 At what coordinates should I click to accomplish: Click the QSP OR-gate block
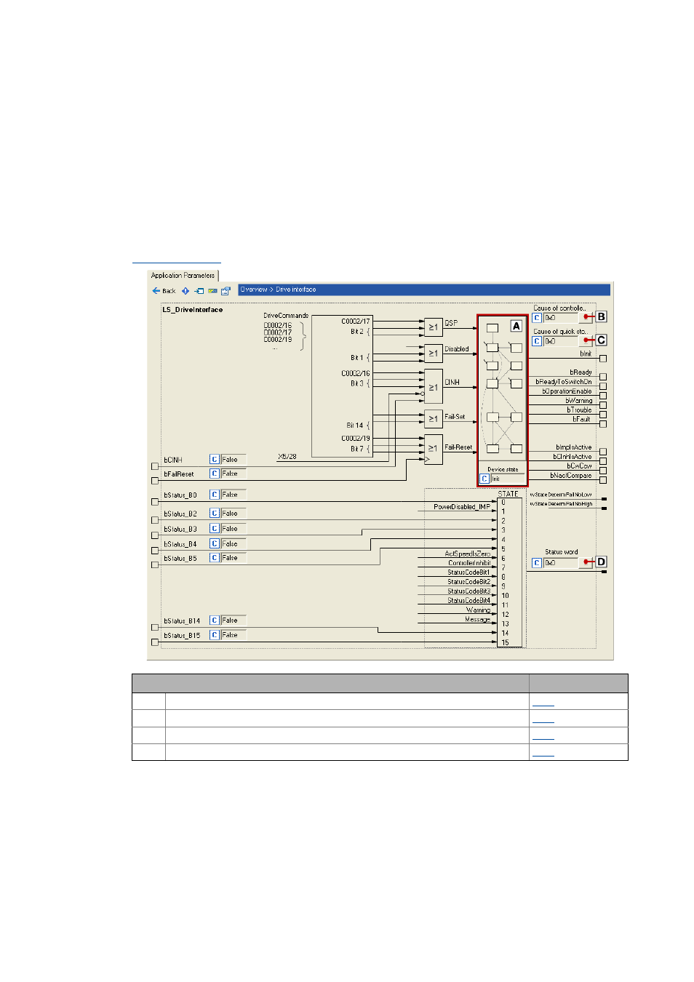(434, 327)
